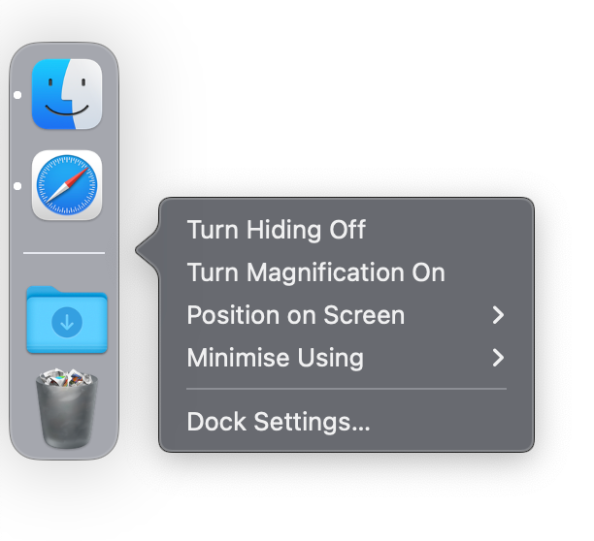594x541 pixels.
Task: Launch Safari from the Dock
Action: 67,185
